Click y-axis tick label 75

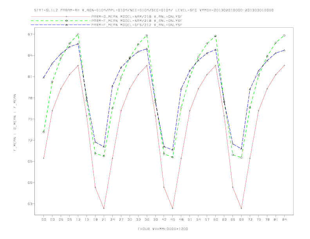point(30,119)
